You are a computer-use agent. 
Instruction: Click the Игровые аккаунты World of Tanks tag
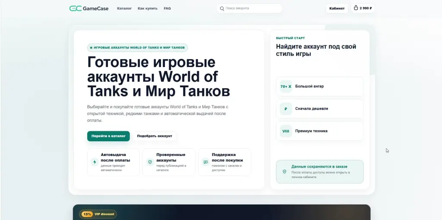(137, 48)
